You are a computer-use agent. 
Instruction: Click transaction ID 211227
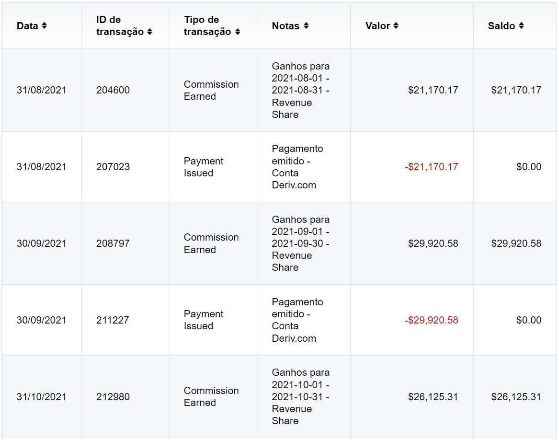[113, 320]
